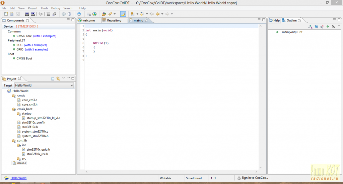Toggle the highlighter mark occurrences button
Viewport: 343px width, 184px height.
pos(123,14)
